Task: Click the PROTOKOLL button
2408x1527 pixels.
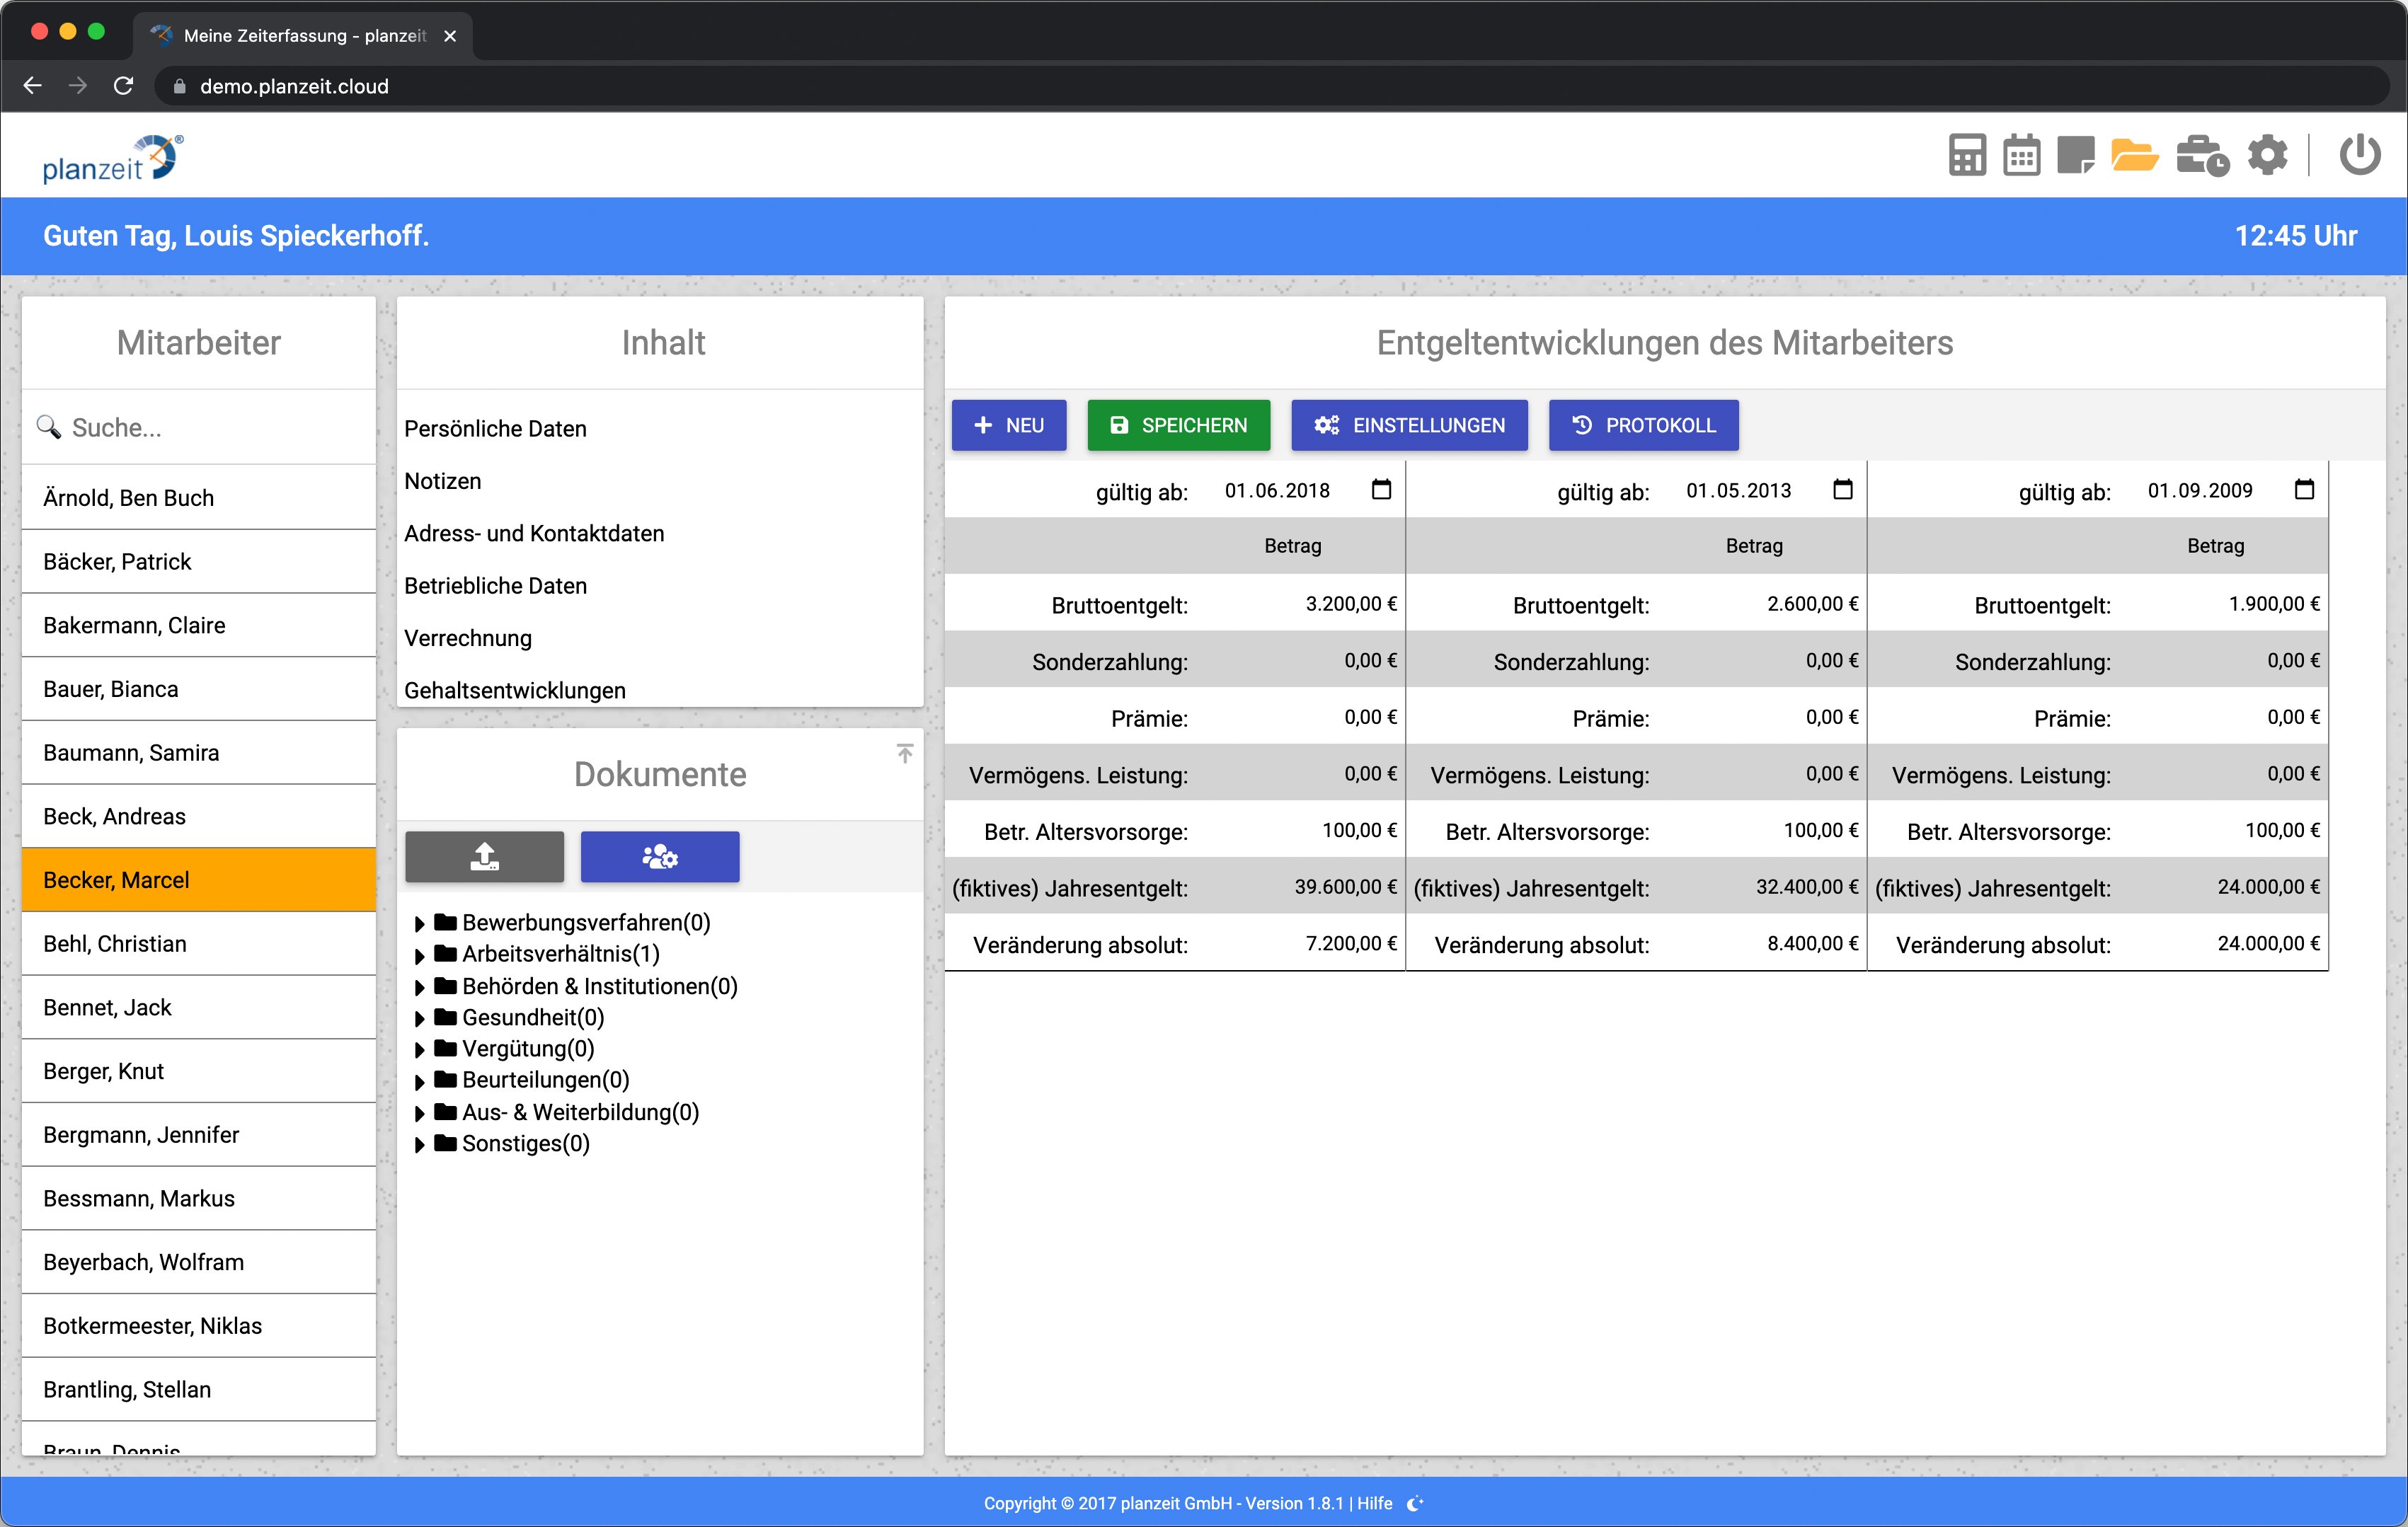Action: pos(1642,425)
